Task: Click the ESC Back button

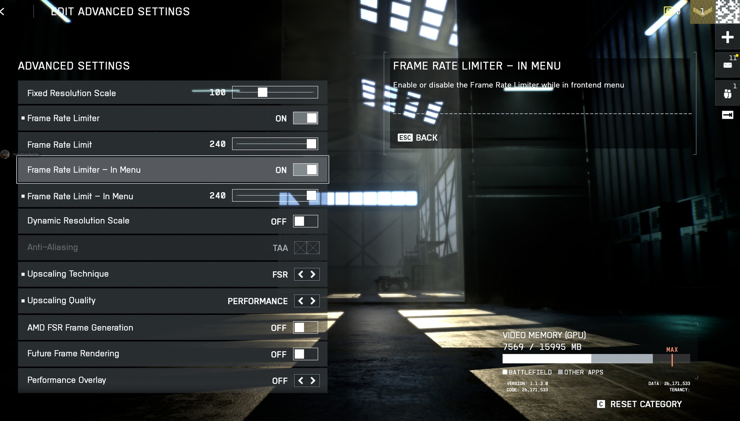Action: click(x=418, y=138)
